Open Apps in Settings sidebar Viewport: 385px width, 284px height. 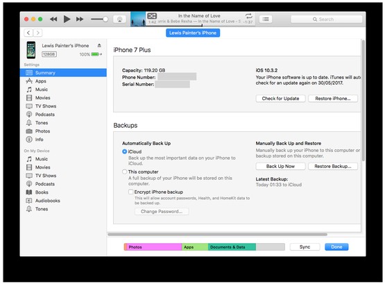point(63,81)
